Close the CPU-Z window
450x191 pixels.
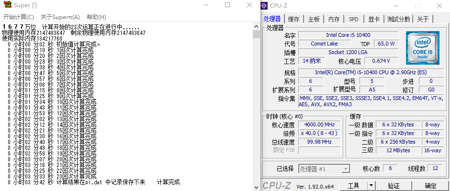pyautogui.click(x=439, y=6)
